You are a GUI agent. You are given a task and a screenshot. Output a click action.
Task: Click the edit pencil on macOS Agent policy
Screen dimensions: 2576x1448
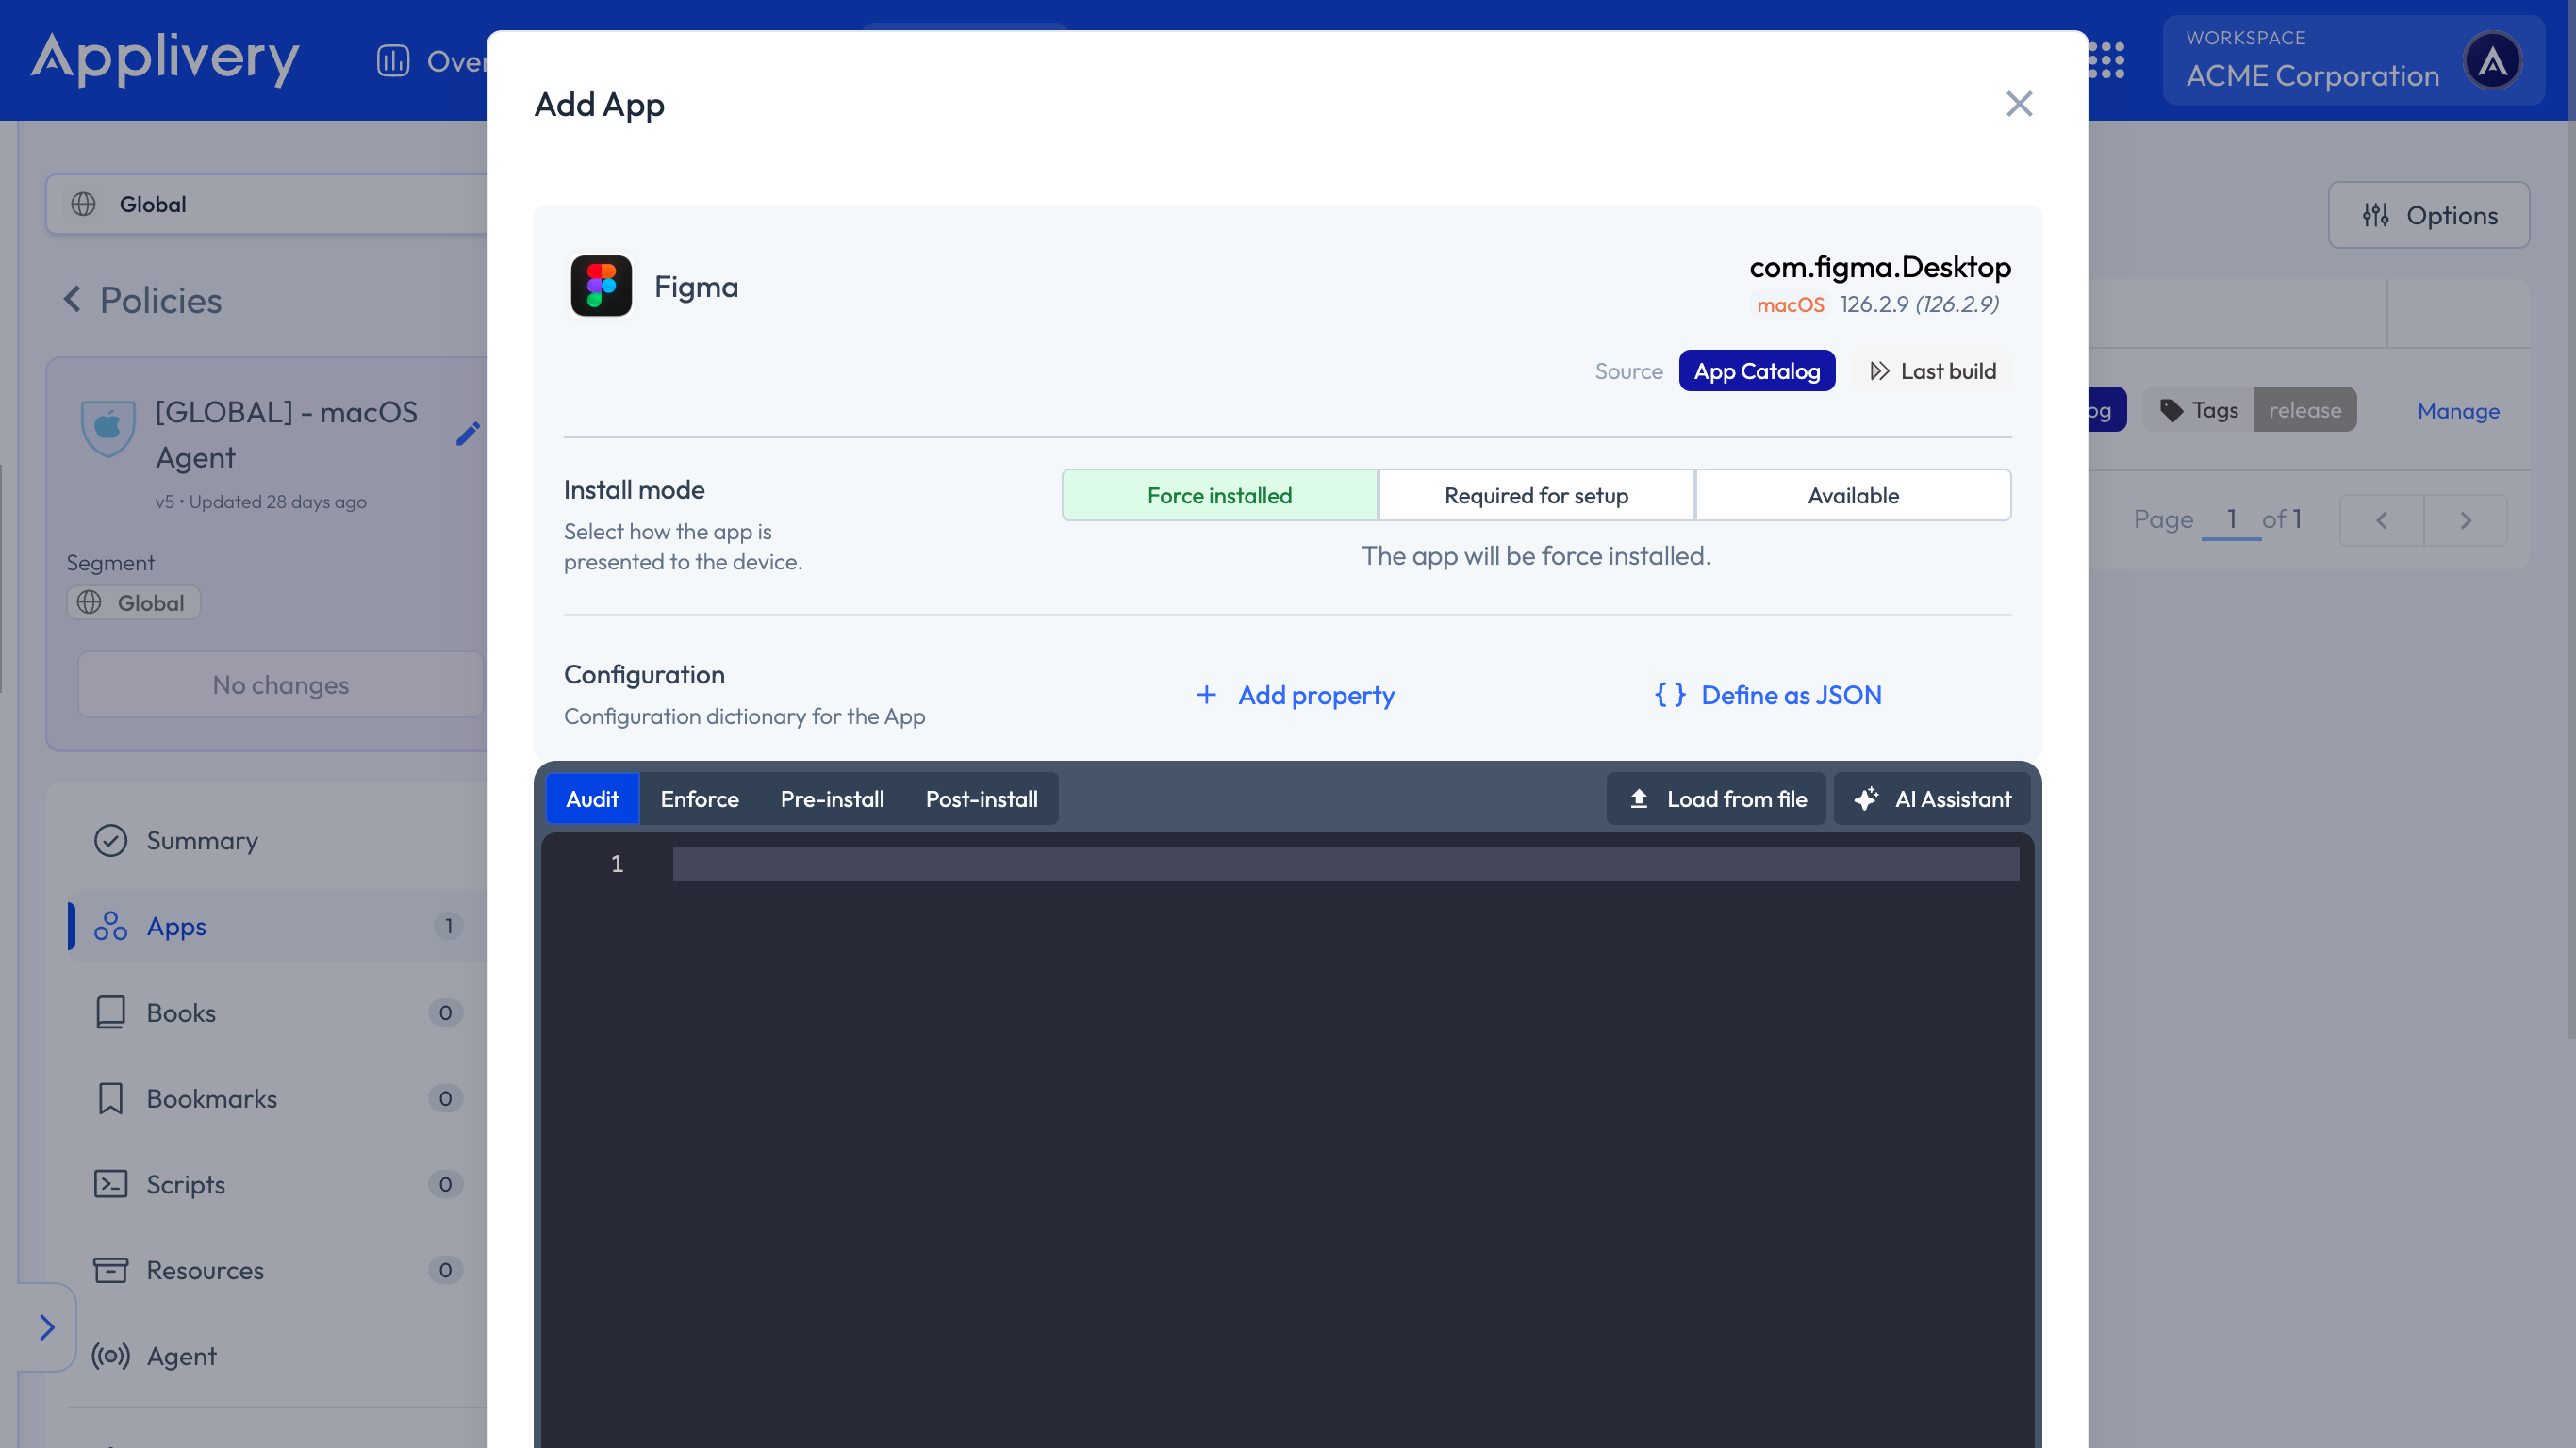[468, 434]
